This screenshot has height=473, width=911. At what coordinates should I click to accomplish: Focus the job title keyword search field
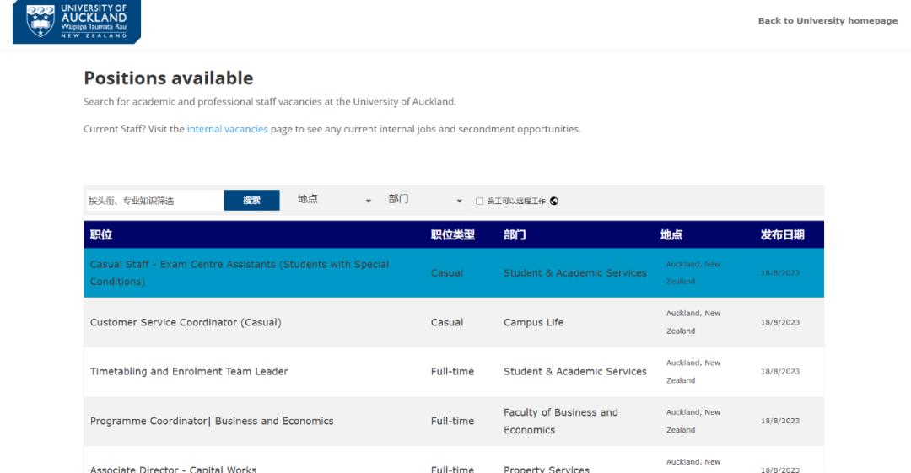tap(154, 201)
